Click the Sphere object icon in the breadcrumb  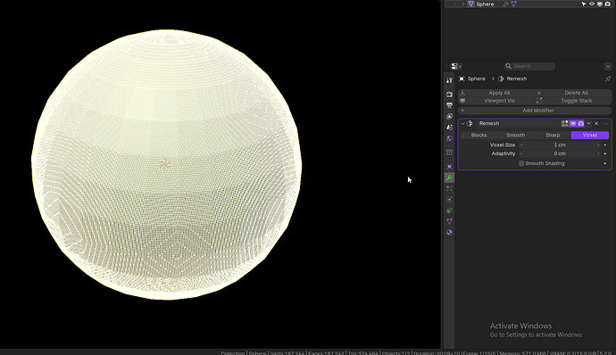[462, 78]
